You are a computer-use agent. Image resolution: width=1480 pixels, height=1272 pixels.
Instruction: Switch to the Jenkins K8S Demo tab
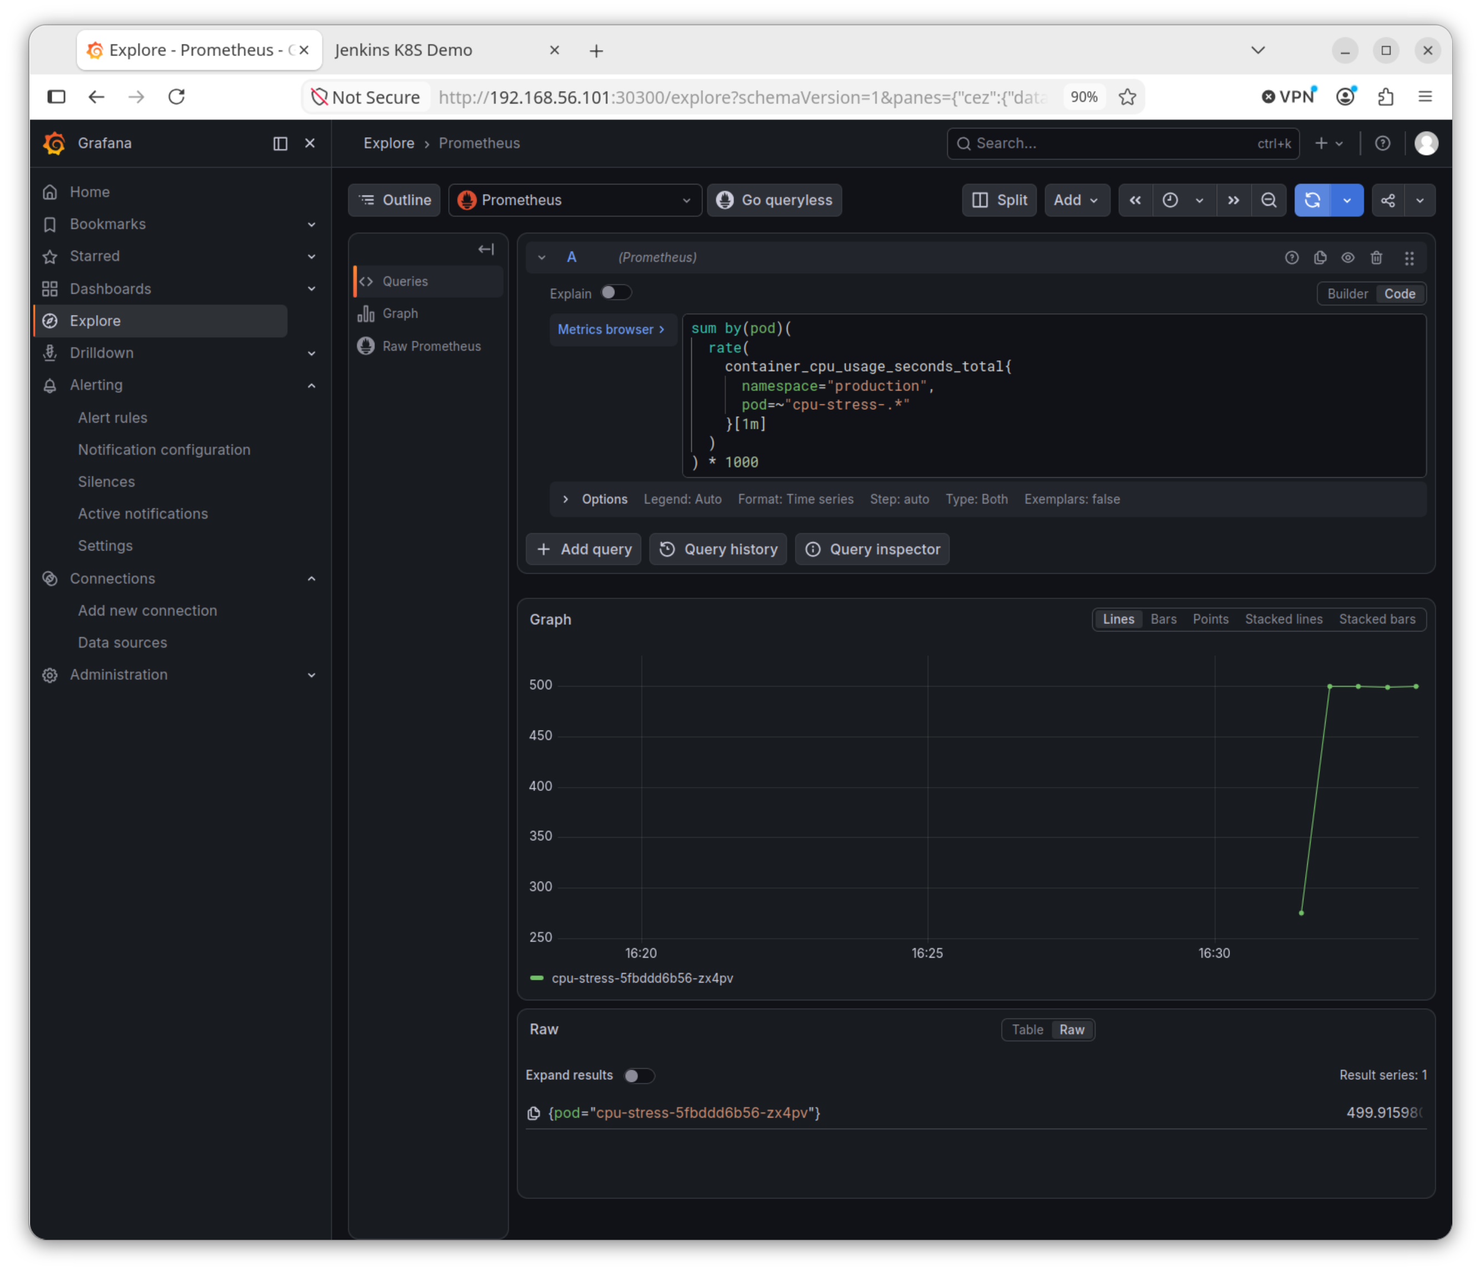(447, 50)
